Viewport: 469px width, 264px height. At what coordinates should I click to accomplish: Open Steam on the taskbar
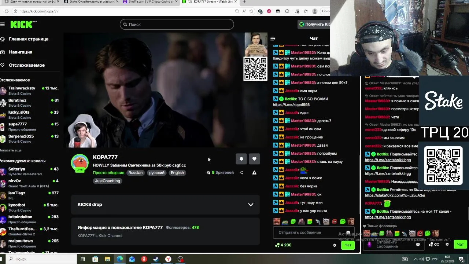tap(156, 259)
